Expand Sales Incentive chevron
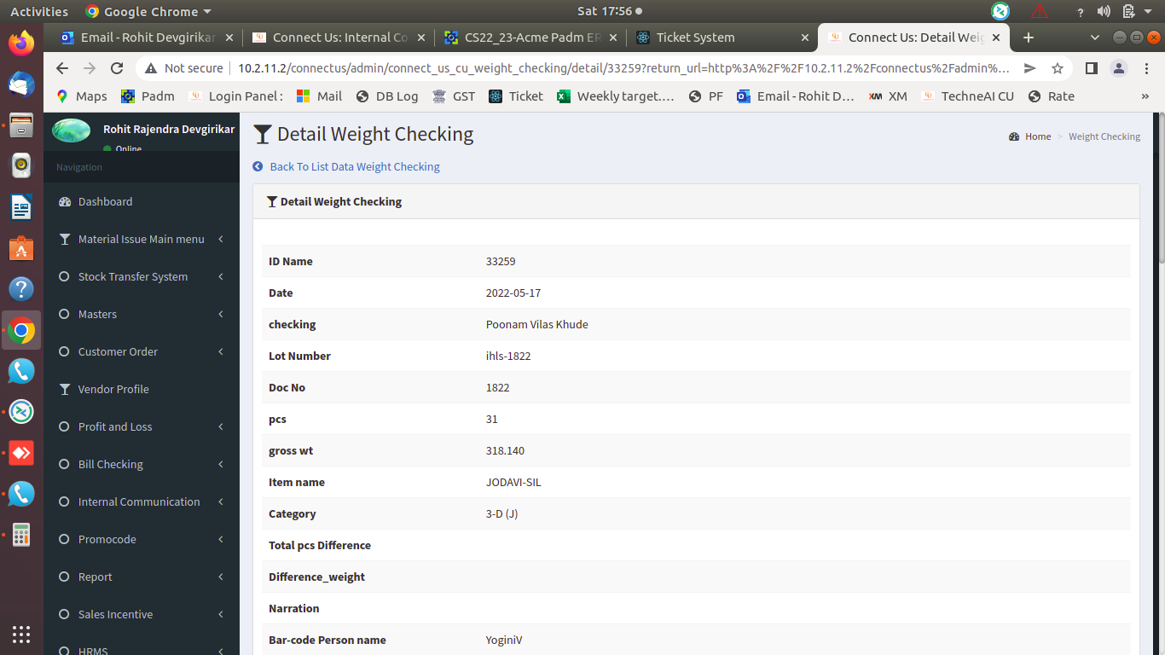The height and width of the screenshot is (655, 1165). pos(221,614)
